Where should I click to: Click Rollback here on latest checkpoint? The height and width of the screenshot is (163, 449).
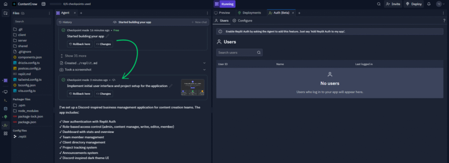tap(80, 94)
